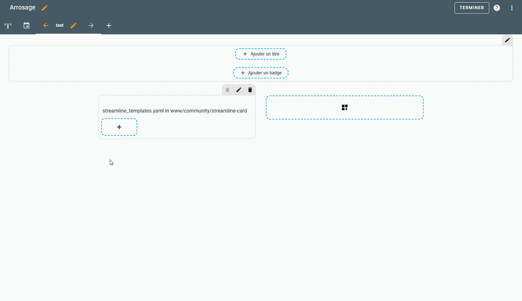Delete the streamline card with the trash icon

(250, 90)
